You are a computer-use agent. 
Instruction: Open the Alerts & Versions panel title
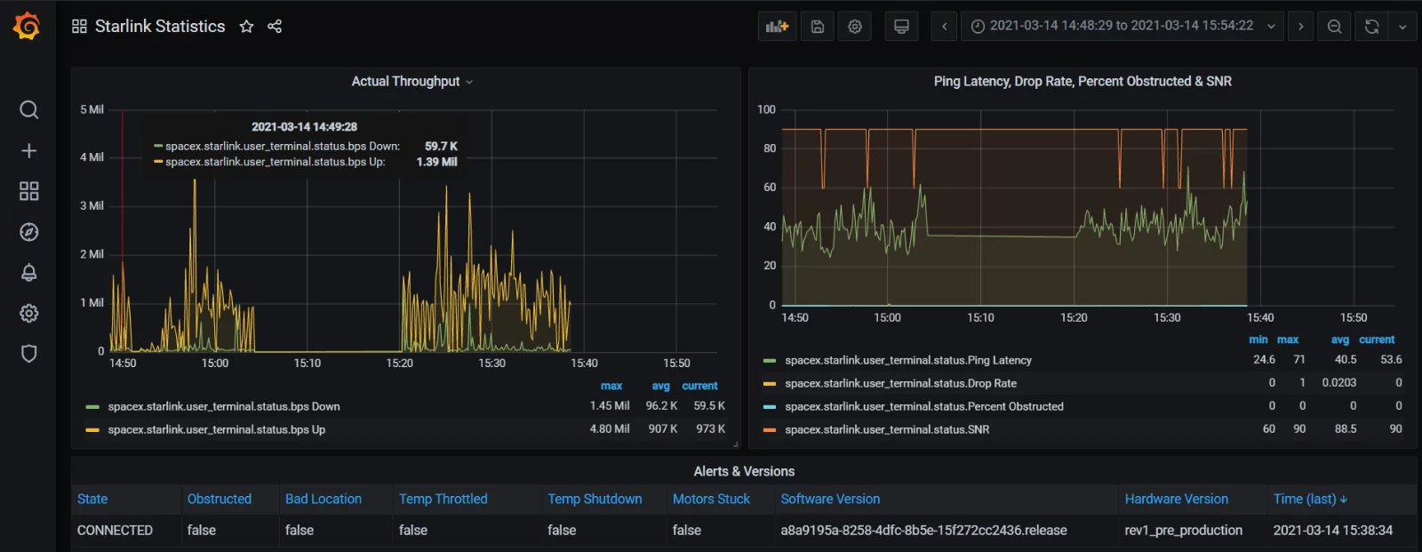click(744, 471)
